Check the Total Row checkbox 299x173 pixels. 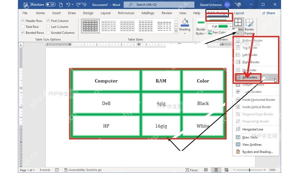(x=23, y=27)
